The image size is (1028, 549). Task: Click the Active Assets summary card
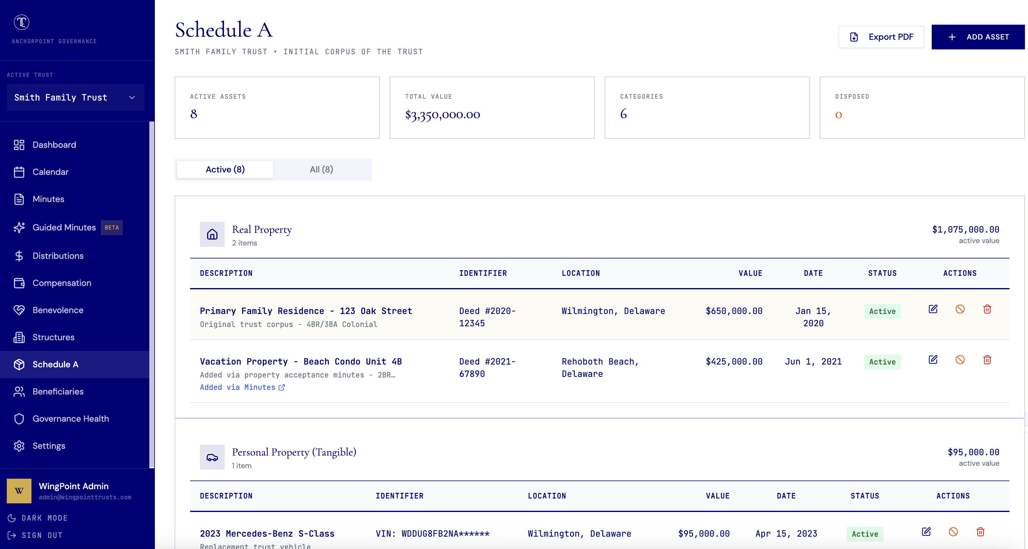coord(277,108)
